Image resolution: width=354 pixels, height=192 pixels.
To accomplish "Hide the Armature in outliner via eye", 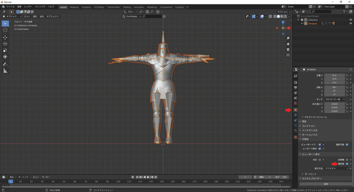I will pos(350,24).
